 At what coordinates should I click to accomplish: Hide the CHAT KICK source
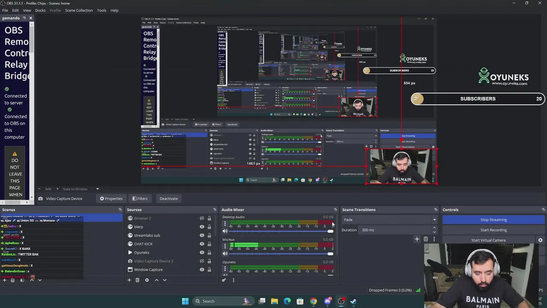[x=202, y=244]
